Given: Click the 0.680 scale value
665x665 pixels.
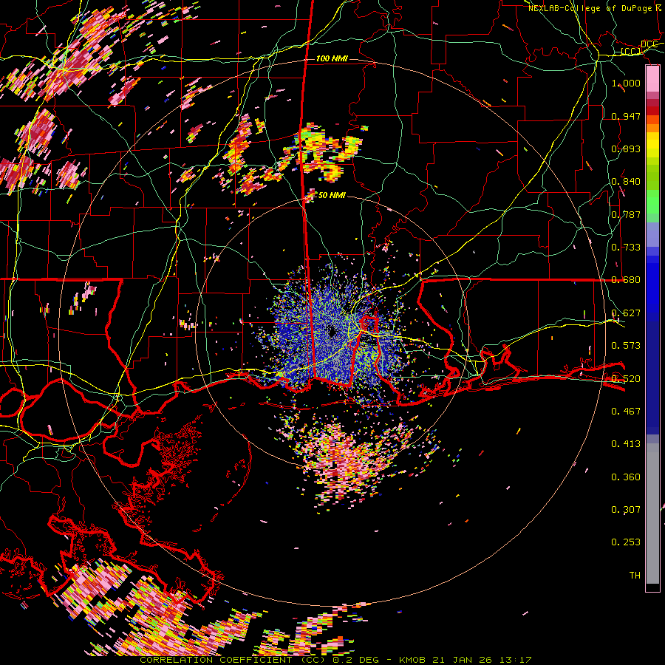Looking at the screenshot, I should (x=626, y=279).
